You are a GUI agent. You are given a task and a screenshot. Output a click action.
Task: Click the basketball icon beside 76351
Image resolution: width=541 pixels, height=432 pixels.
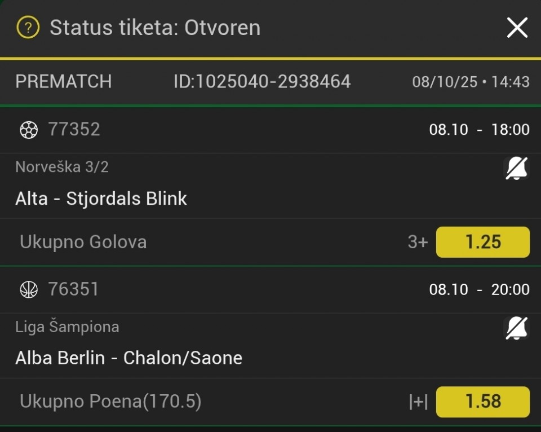click(29, 290)
